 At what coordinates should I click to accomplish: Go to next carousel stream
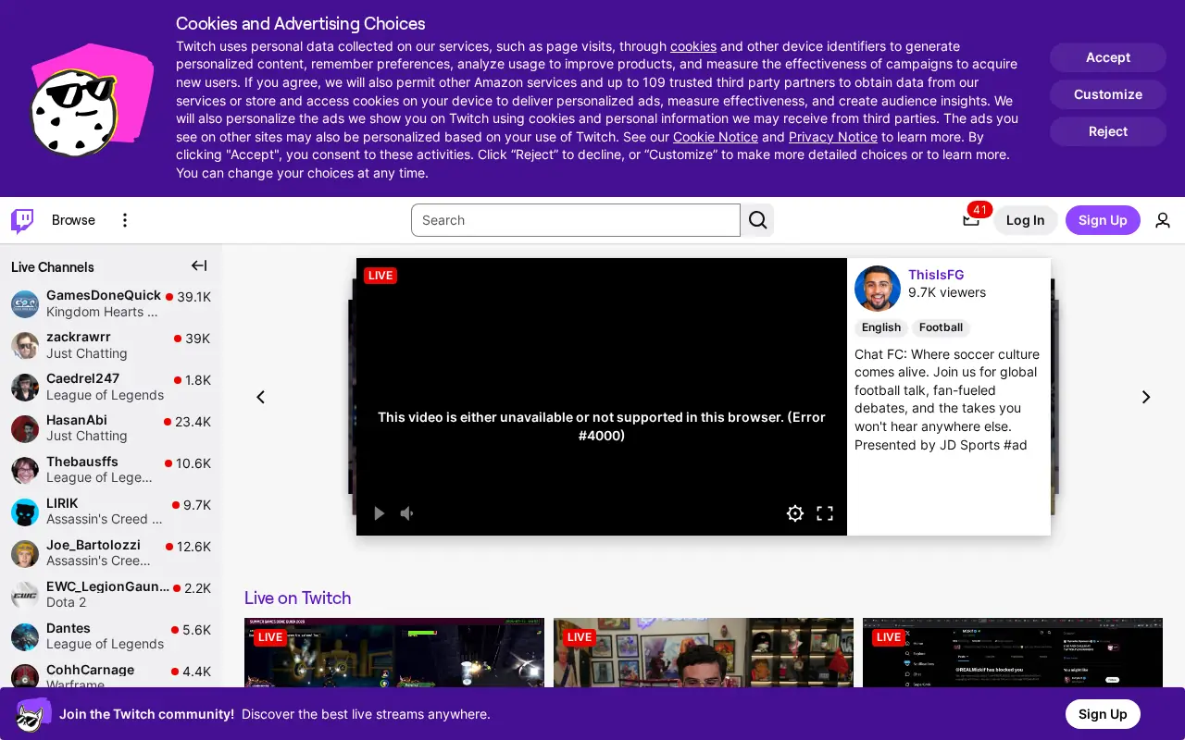click(x=1146, y=397)
